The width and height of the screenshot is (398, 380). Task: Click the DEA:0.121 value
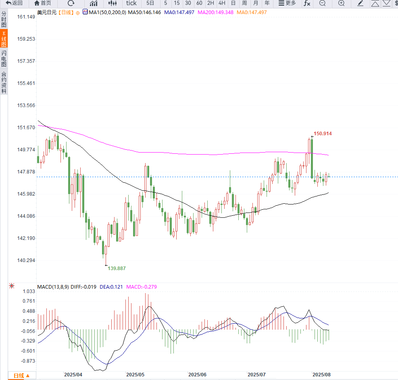(x=111, y=287)
